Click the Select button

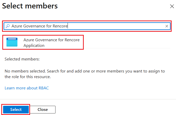16,110
